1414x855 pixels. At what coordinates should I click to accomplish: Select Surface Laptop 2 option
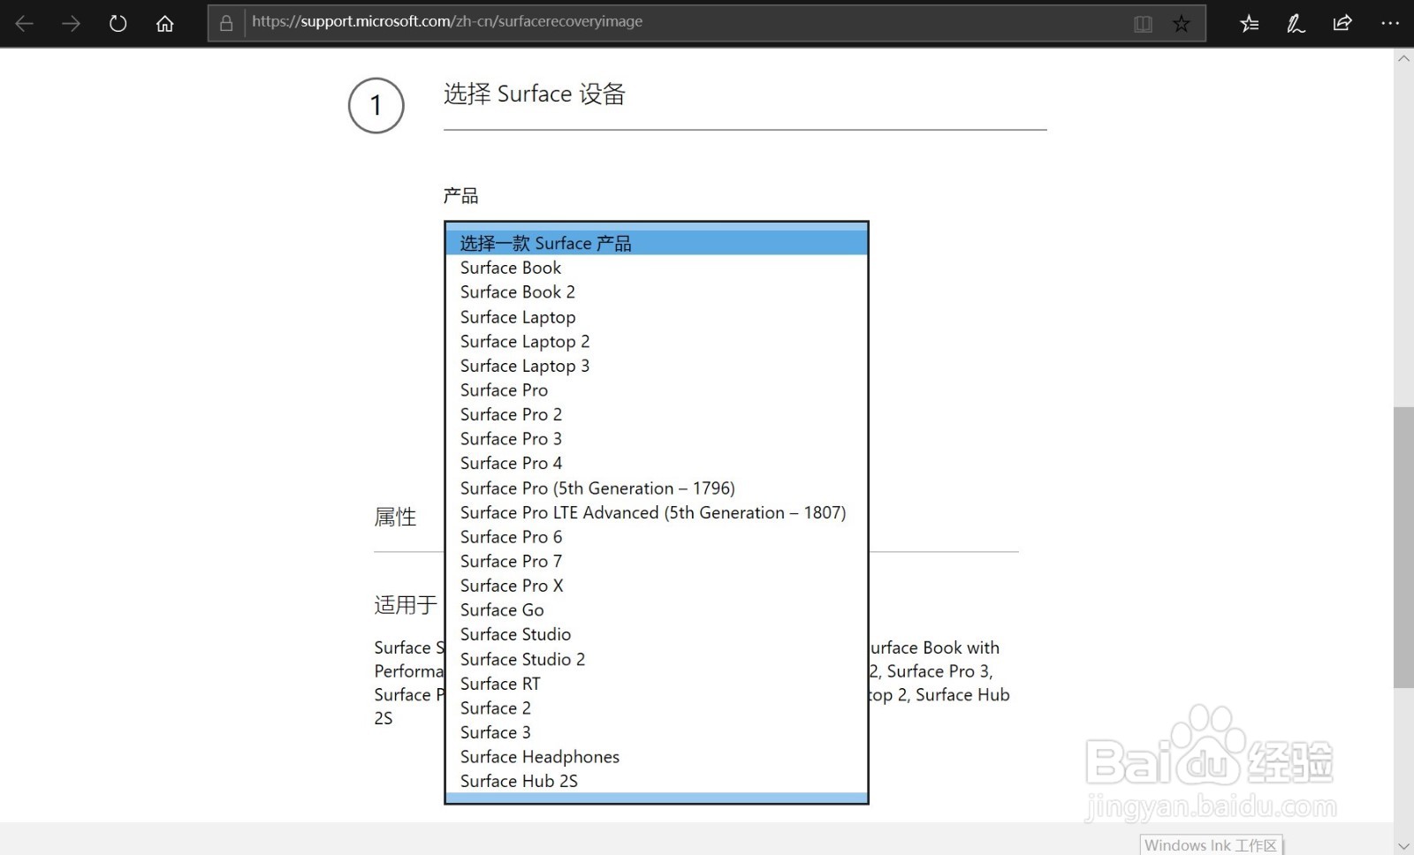pyautogui.click(x=657, y=342)
